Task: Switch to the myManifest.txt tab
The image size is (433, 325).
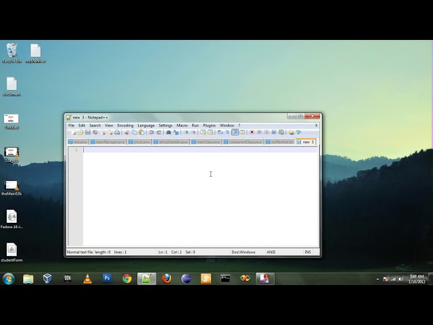Action: point(279,142)
